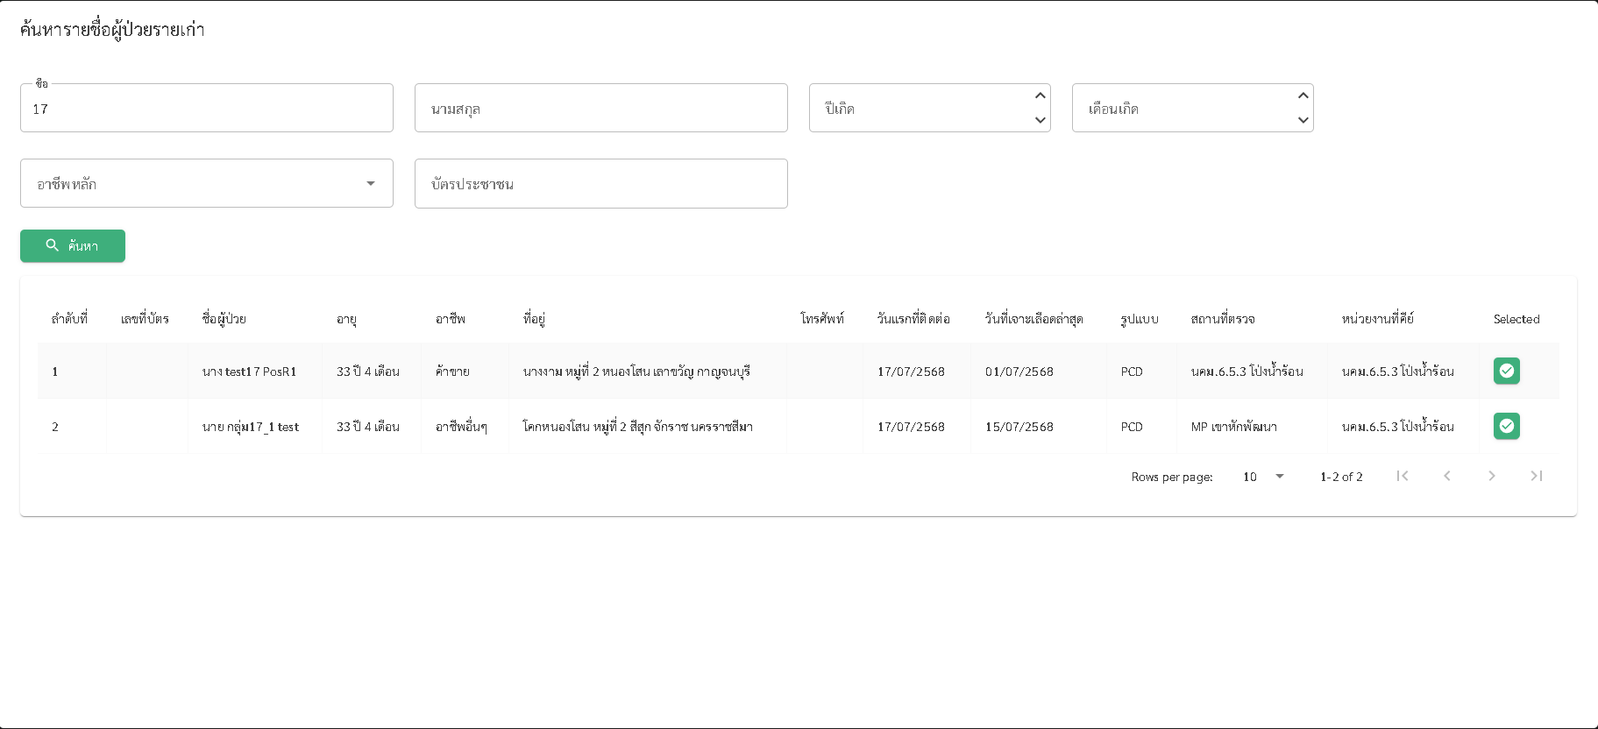Click the วันที่เจาะเลือดล่าสุด column header
This screenshot has width=1598, height=729.
point(1033,319)
